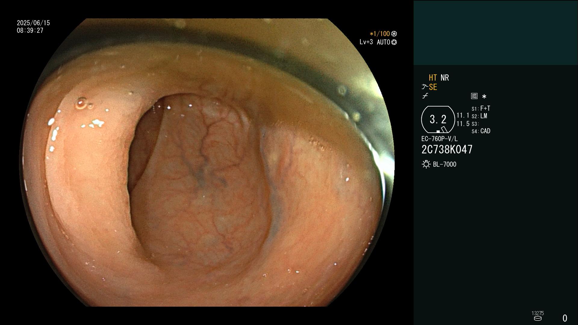Viewport: 578px width, 325px height.
Task: Click the shutter icon after 1/100
Action: coord(394,34)
